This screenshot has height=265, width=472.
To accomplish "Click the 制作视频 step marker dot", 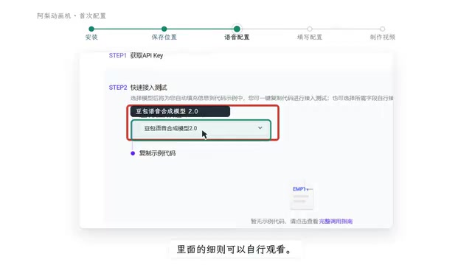I will click(x=382, y=29).
